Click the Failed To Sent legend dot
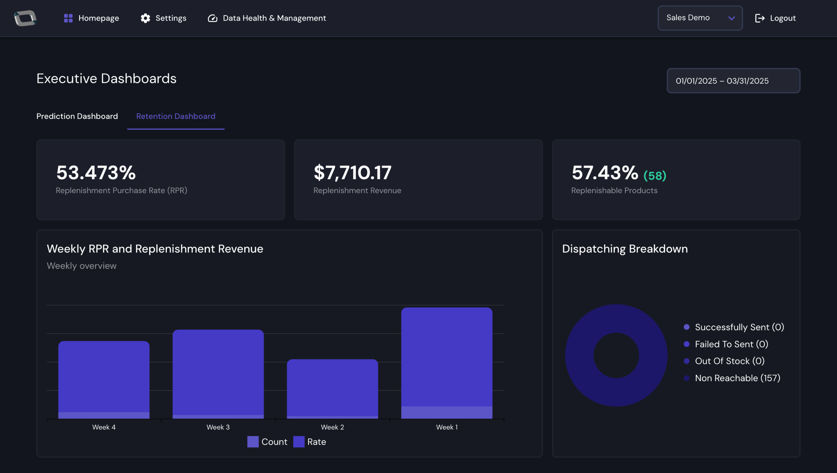 (x=687, y=344)
